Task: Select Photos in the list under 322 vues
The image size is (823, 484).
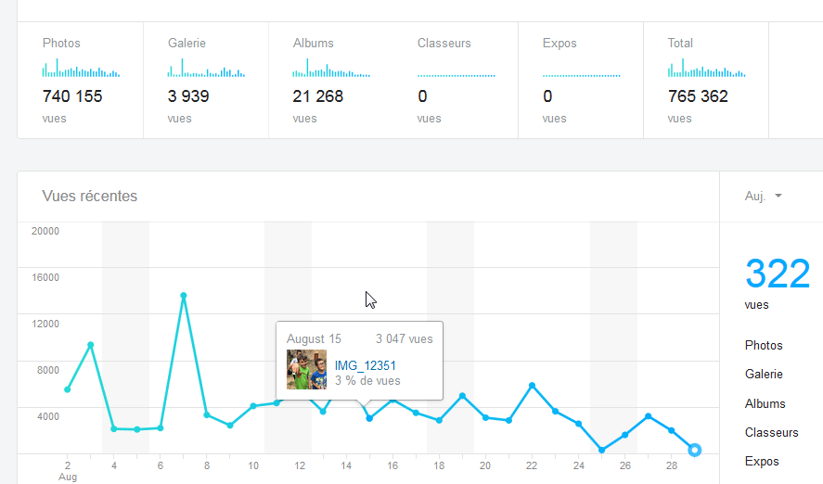Action: [x=764, y=346]
